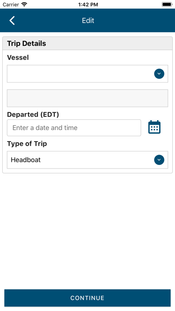Open the Headboat trip type dropdown
The width and height of the screenshot is (175, 311).
[87, 160]
